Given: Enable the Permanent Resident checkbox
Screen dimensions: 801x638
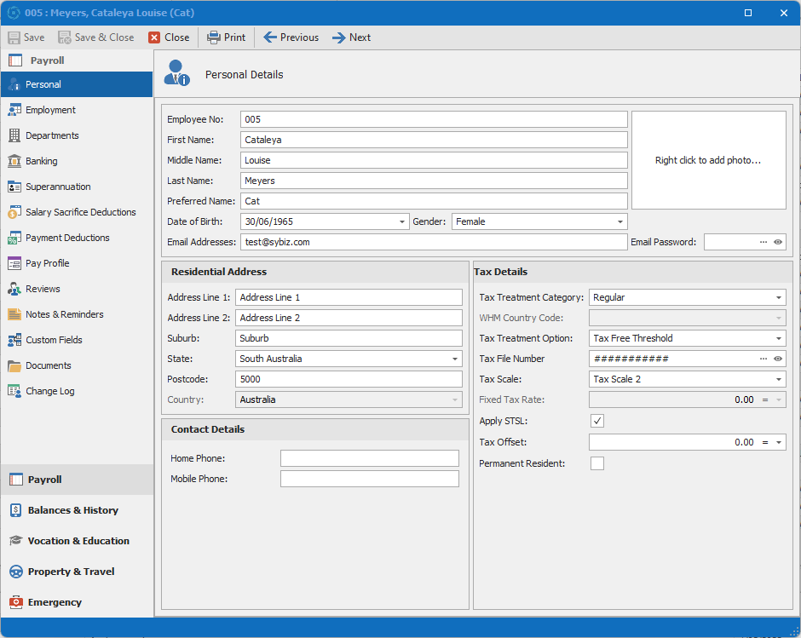Looking at the screenshot, I should (597, 463).
